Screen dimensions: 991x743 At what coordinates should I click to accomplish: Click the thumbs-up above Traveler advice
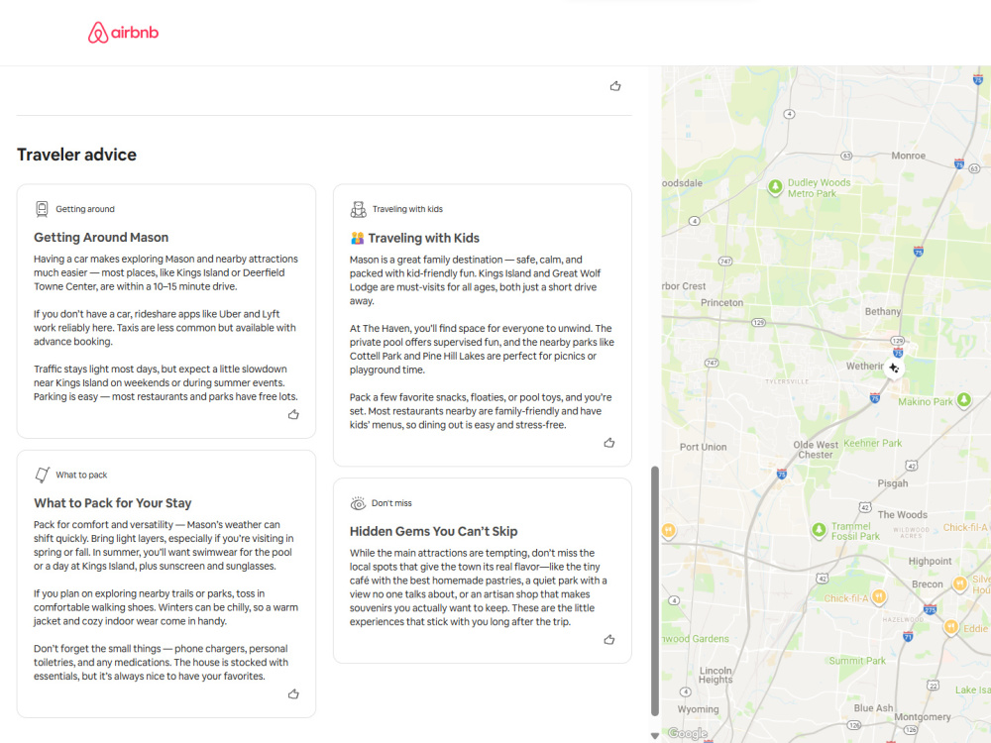pos(615,86)
